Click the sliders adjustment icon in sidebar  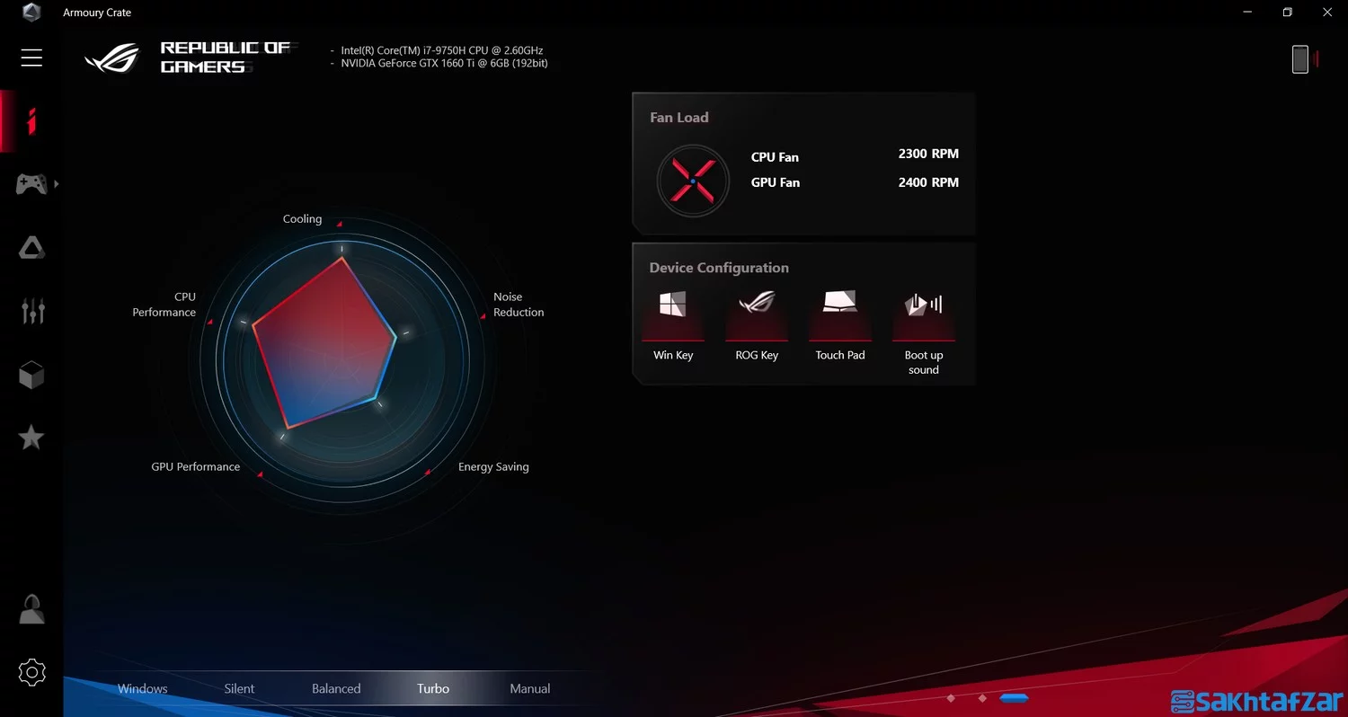pyautogui.click(x=31, y=311)
